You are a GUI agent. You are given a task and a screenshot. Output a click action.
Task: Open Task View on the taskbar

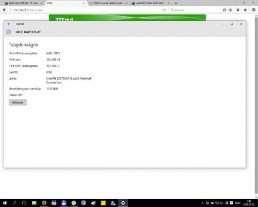point(24,203)
